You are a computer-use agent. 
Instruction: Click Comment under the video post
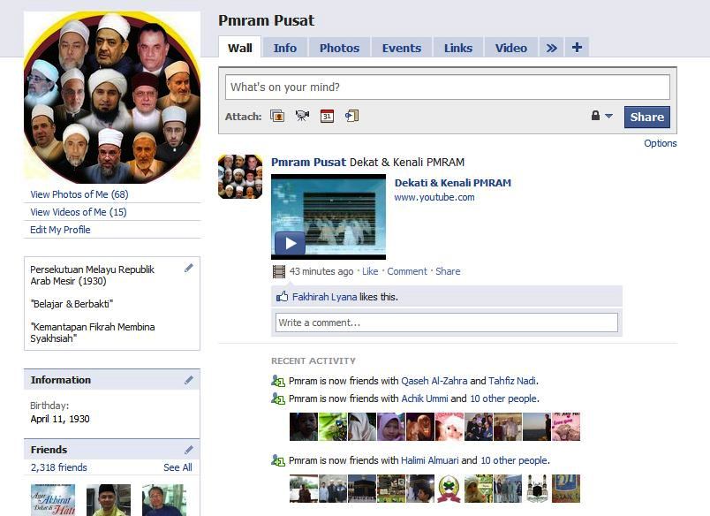[x=406, y=271]
